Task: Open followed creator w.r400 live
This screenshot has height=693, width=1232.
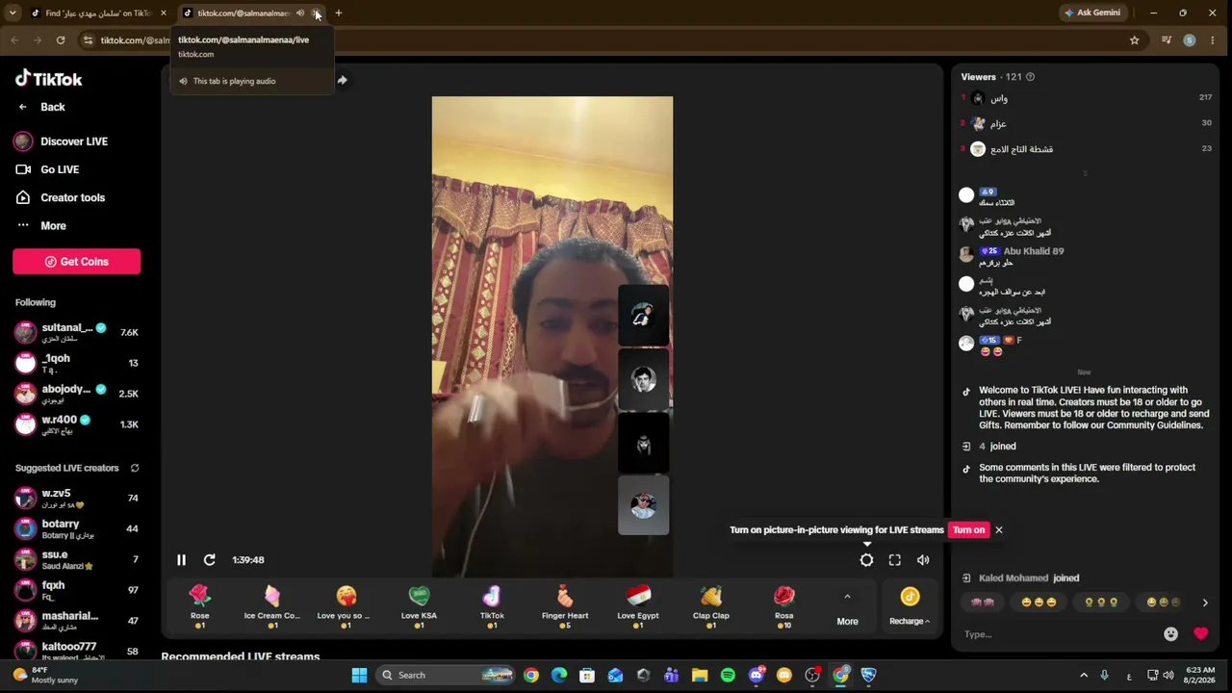Action: click(x=77, y=423)
